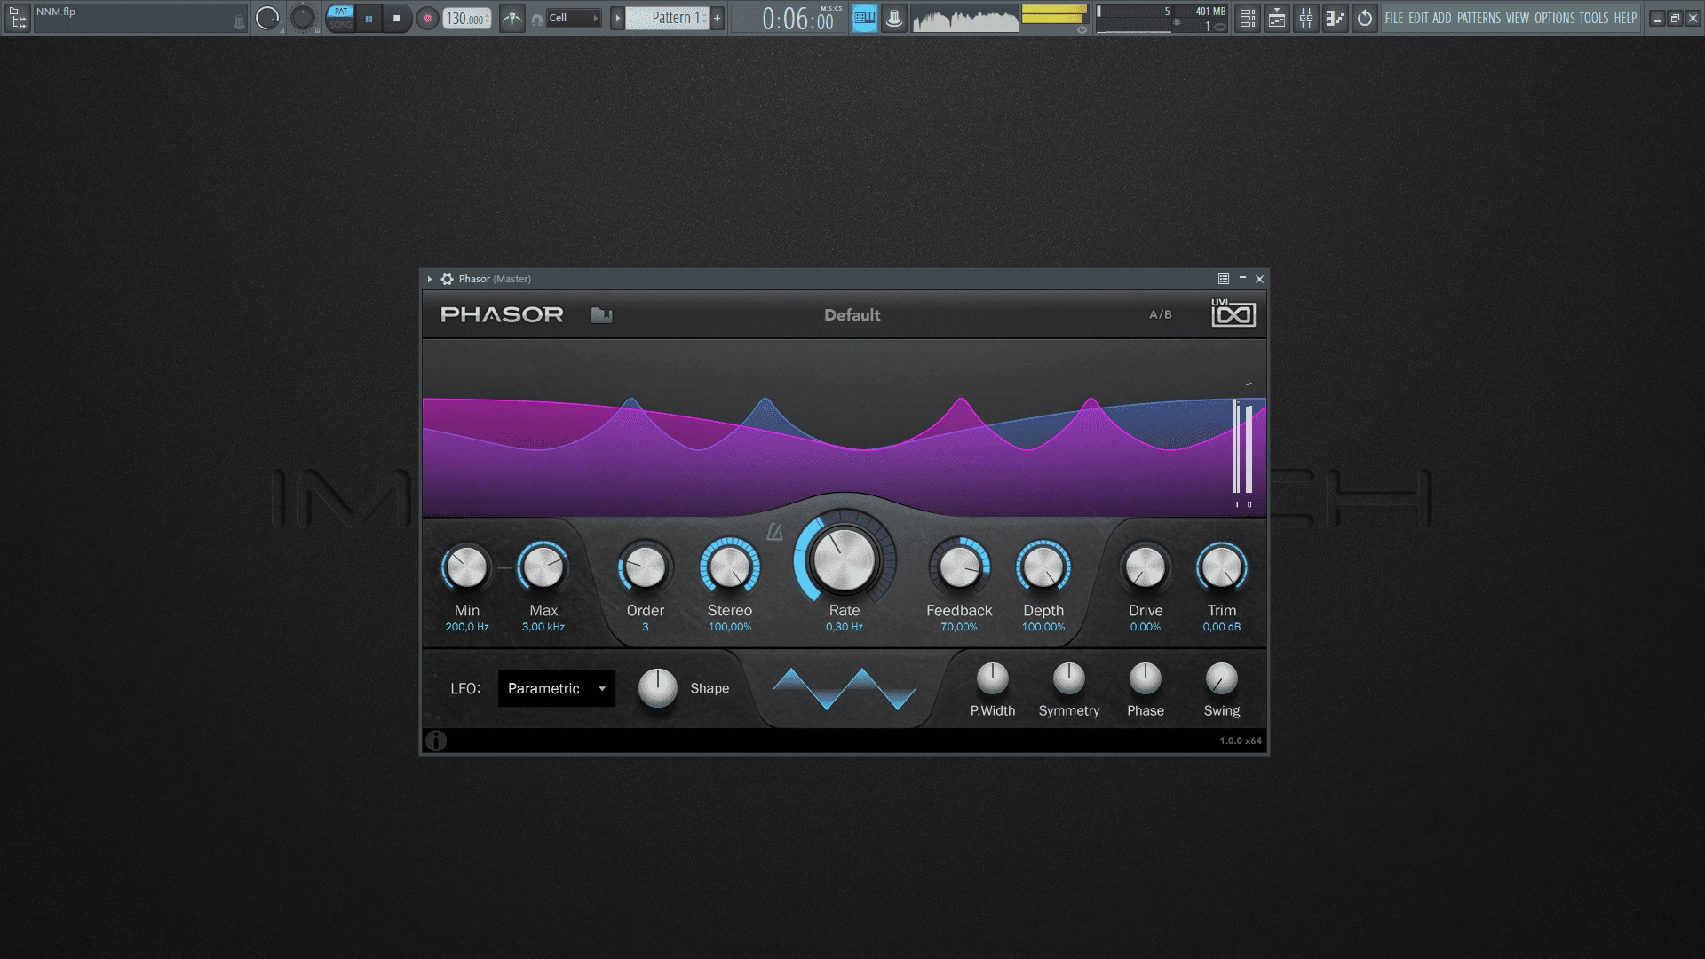The image size is (1705, 959).
Task: Add a new pattern with the plus button
Action: point(718,18)
